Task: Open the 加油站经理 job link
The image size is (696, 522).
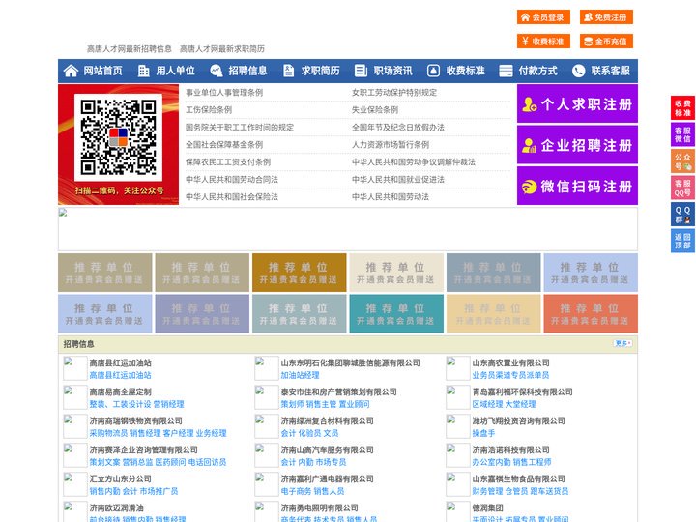Action: [300, 375]
